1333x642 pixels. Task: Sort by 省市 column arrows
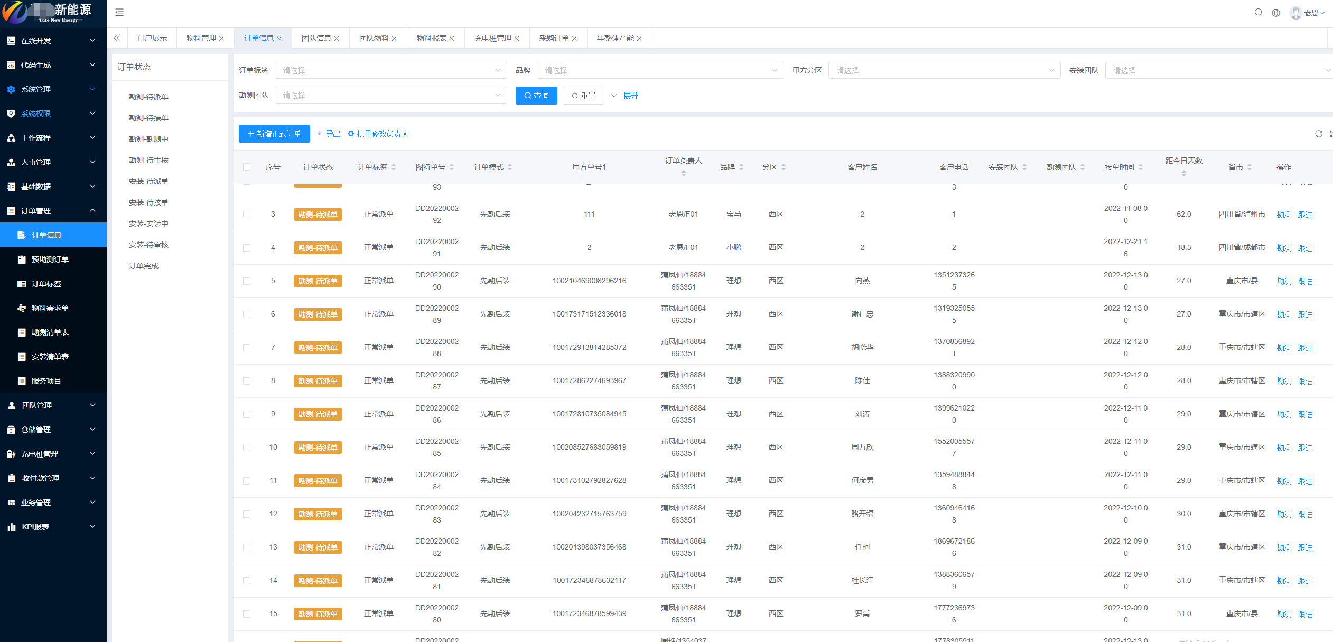click(1250, 167)
